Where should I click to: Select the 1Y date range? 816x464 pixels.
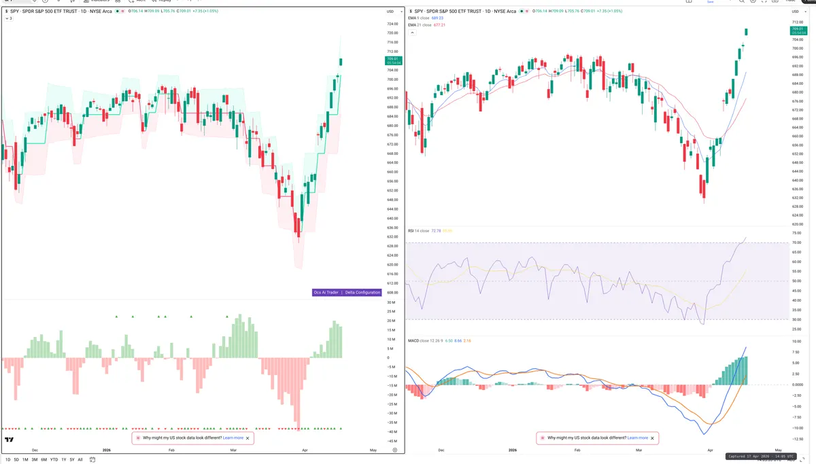point(64,459)
